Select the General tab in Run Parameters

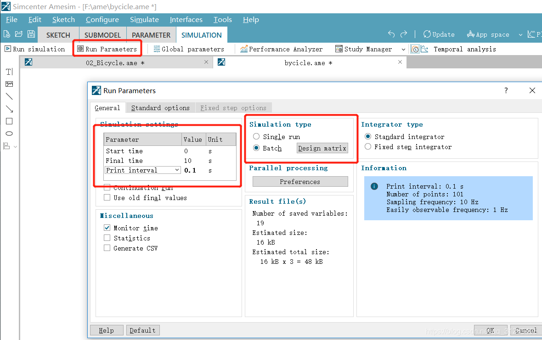[107, 108]
